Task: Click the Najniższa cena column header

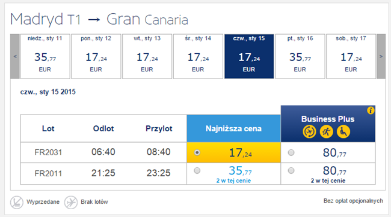Action: pyautogui.click(x=233, y=128)
